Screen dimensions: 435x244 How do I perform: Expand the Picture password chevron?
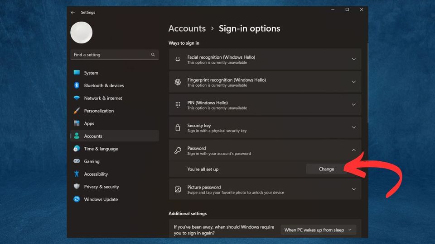tap(354, 189)
